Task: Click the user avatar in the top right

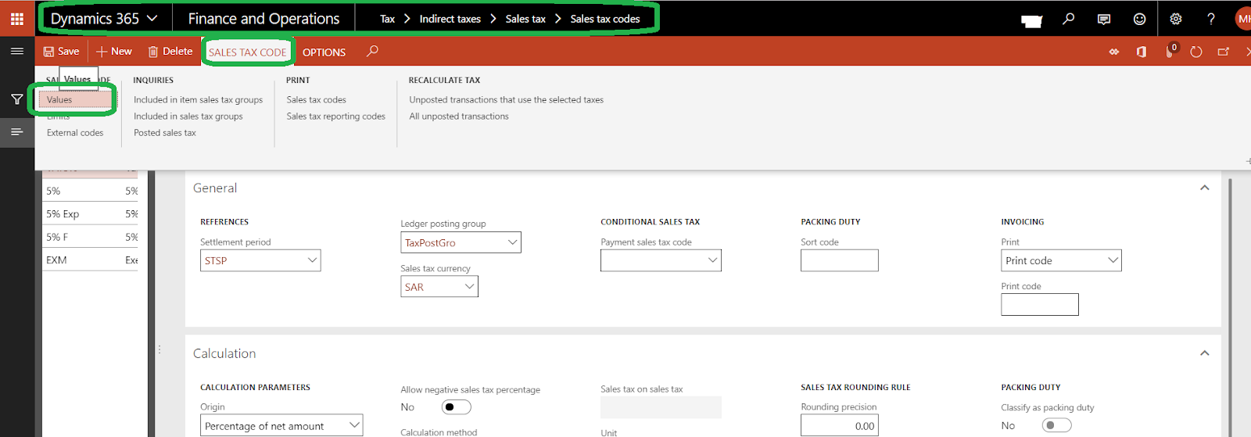Action: (1243, 19)
